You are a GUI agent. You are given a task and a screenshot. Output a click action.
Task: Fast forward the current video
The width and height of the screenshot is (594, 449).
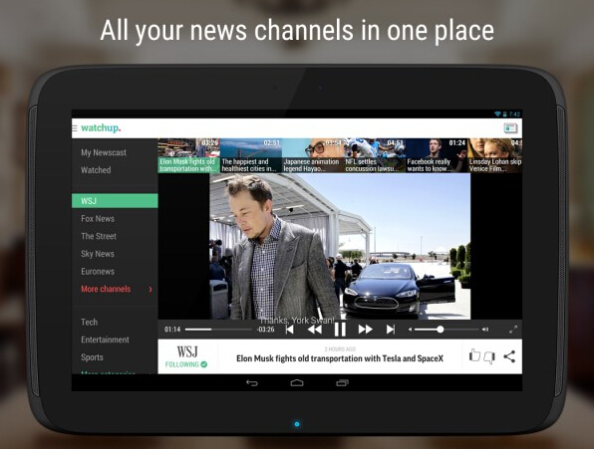365,330
